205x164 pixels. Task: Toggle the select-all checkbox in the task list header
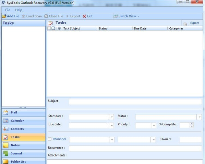pyautogui.click(x=49, y=28)
